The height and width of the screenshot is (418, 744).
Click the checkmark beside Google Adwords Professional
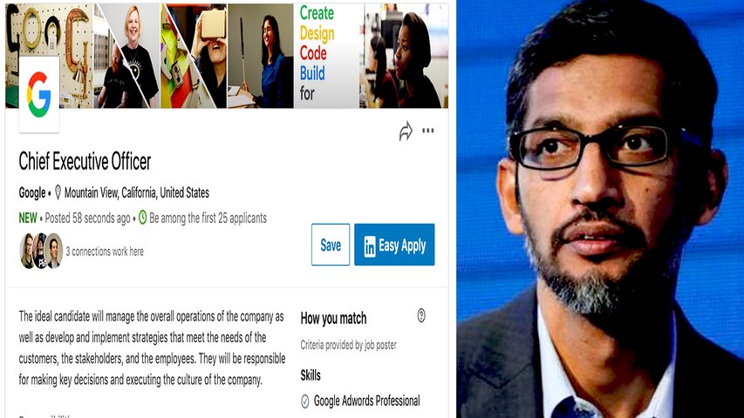click(x=305, y=401)
